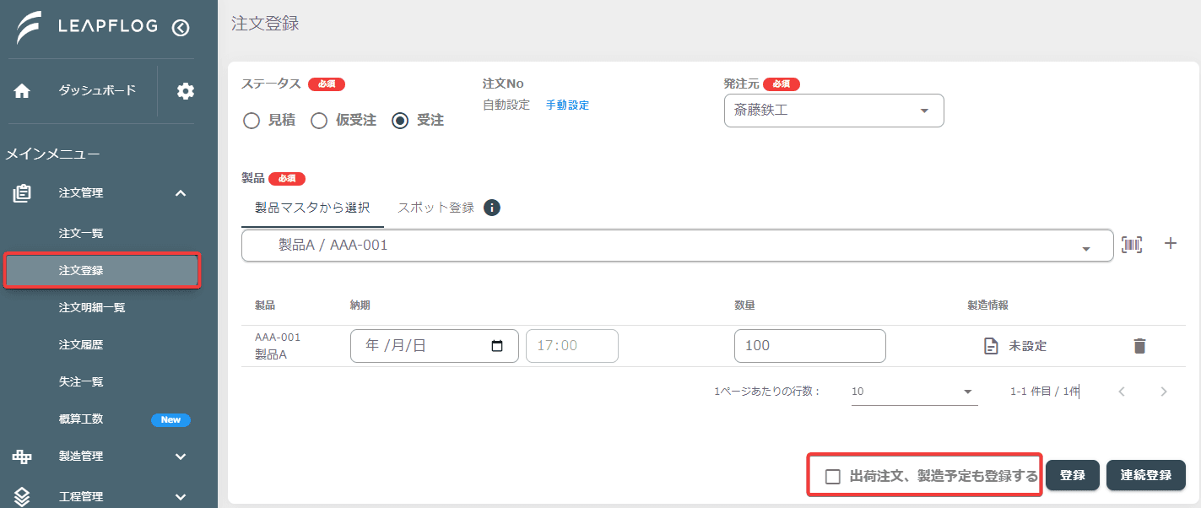Click the 連続登録 button
Viewport: 1201px width, 508px height.
1146,475
